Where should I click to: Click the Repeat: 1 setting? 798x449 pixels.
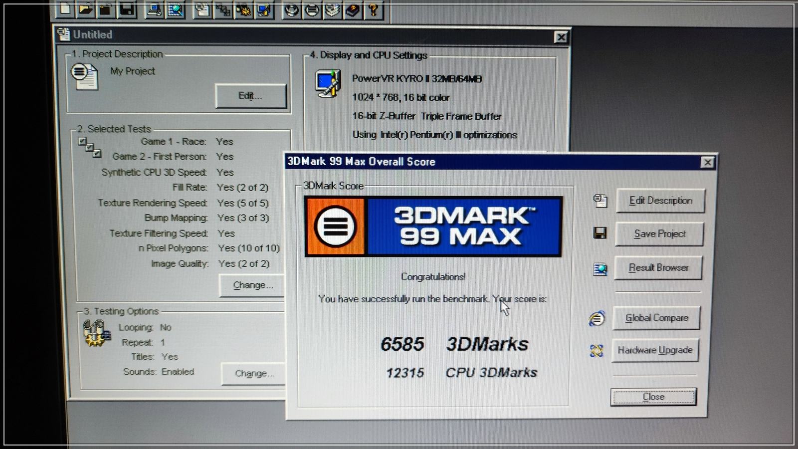point(143,342)
